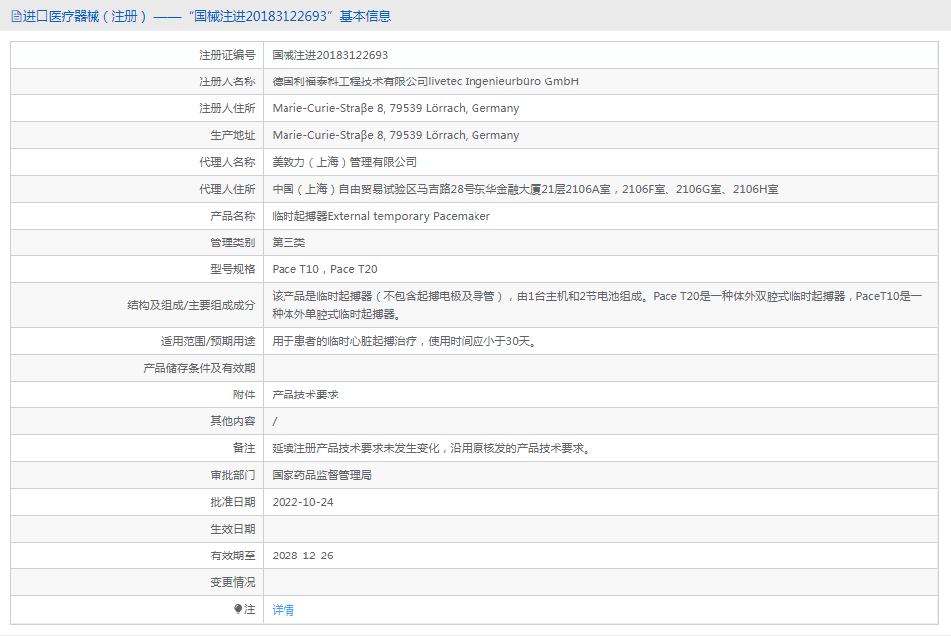Click the 第三类 management category value
Image resolution: width=951 pixels, height=636 pixels.
pos(288,242)
